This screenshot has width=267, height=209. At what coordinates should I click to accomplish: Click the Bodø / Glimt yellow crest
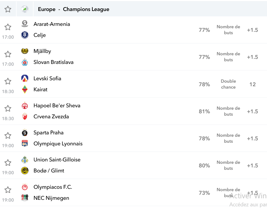25,171
